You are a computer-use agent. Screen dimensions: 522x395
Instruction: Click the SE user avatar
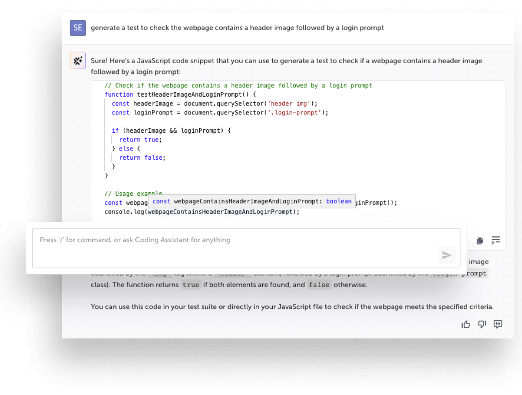click(x=77, y=28)
